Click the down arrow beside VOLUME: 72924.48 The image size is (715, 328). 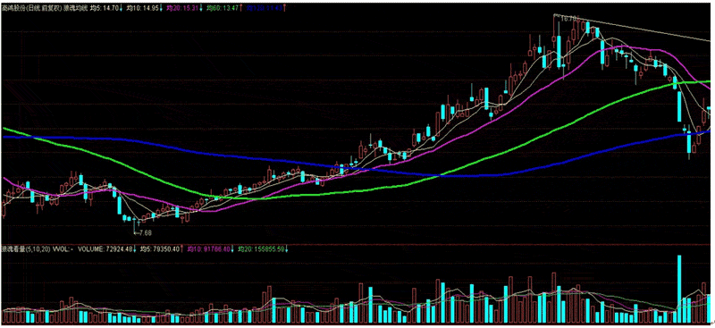[135, 249]
